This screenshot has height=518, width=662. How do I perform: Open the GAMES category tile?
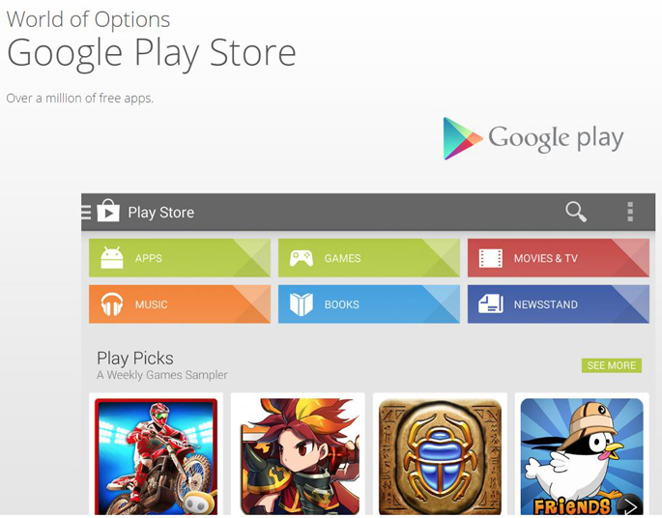click(x=369, y=258)
